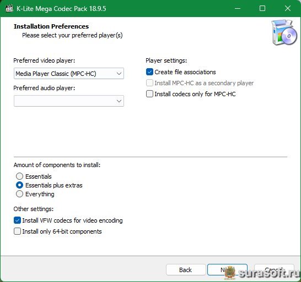Image resolution: width=301 pixels, height=282 pixels.
Task: Enable Install only 64-bit components
Action: (x=17, y=231)
